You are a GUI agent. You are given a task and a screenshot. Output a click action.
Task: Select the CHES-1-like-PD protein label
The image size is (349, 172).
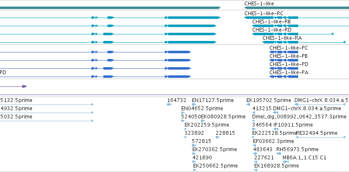point(289,64)
